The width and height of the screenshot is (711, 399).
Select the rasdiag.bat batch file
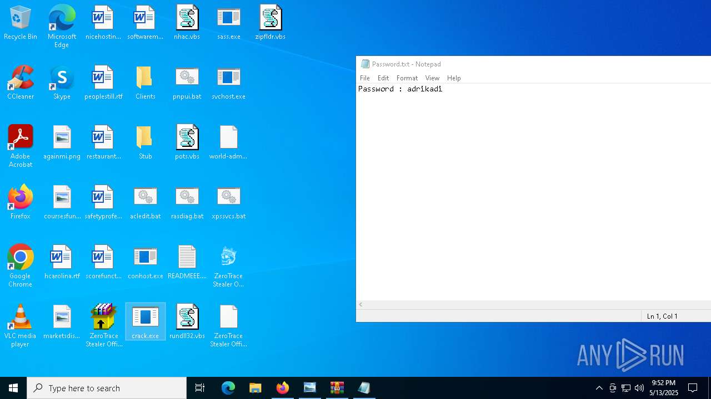point(187,203)
